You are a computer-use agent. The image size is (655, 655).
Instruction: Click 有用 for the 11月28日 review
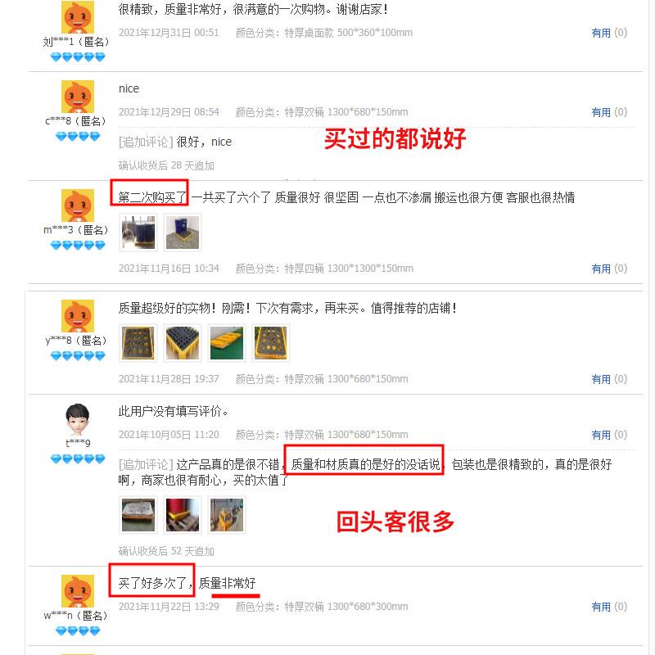pos(609,379)
